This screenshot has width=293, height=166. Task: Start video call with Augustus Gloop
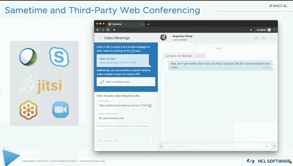tap(256, 38)
